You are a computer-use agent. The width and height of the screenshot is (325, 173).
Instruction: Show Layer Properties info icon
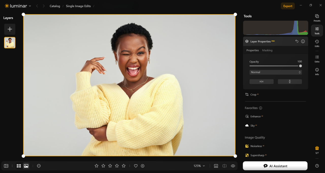click(303, 41)
